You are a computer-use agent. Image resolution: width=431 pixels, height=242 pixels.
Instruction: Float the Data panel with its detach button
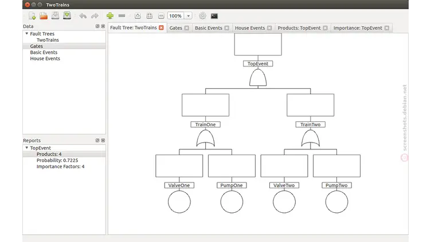[97, 26]
